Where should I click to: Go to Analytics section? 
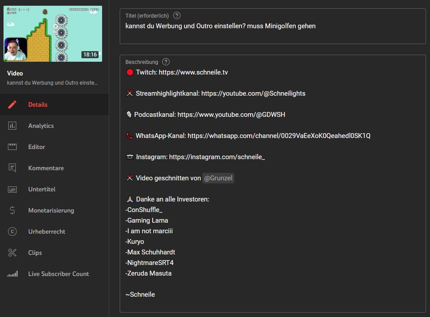(x=54, y=126)
